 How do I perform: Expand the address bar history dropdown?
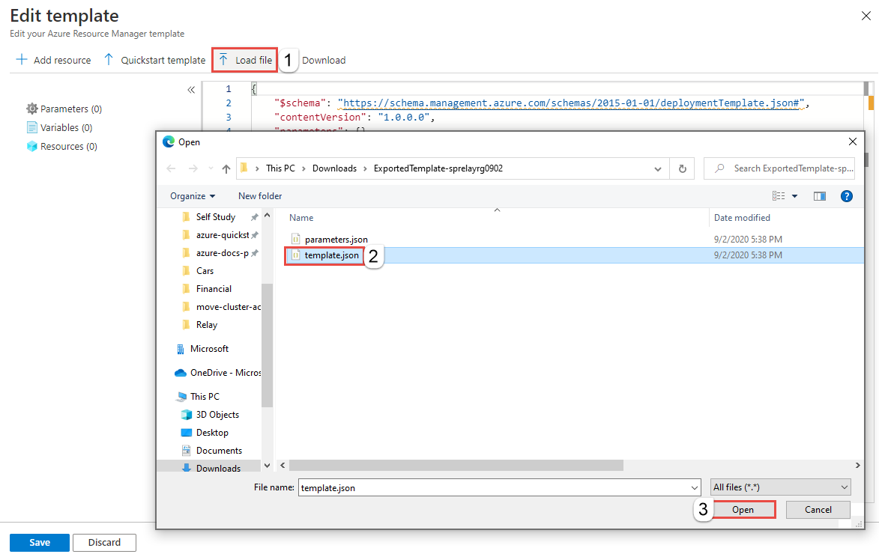[x=658, y=168]
